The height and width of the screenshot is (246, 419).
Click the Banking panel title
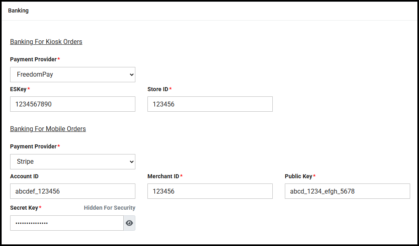tap(18, 10)
